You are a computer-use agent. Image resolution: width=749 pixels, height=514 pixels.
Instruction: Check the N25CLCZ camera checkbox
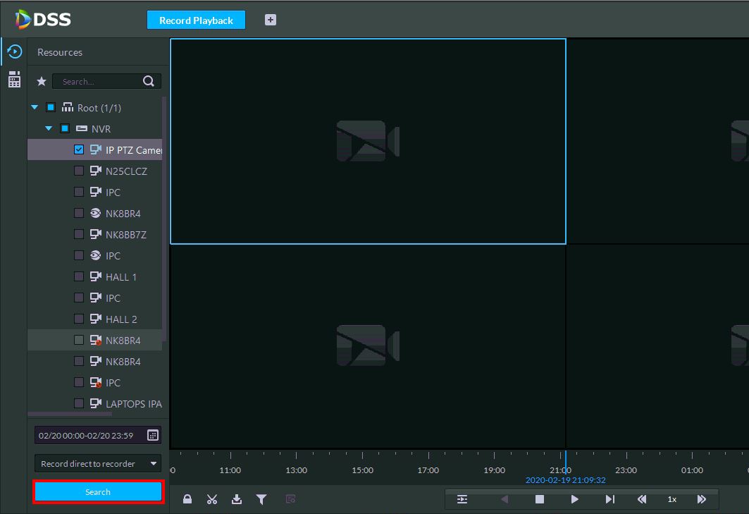coord(79,171)
